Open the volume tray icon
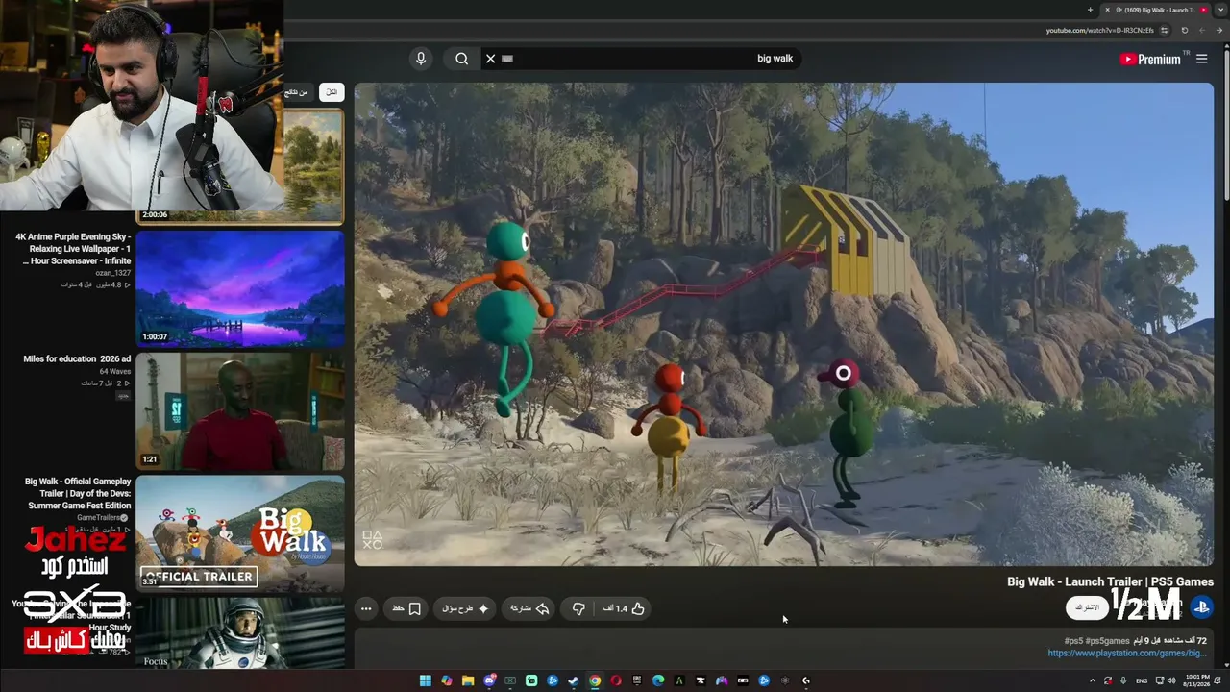This screenshot has height=692, width=1230. click(1171, 681)
